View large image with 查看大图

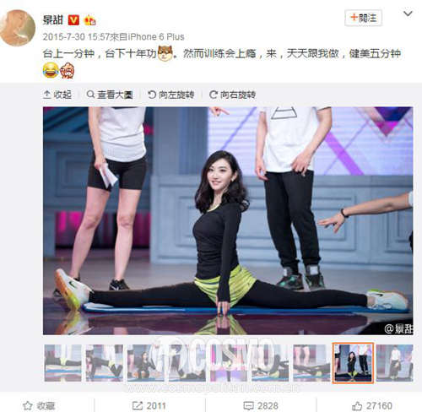110,95
